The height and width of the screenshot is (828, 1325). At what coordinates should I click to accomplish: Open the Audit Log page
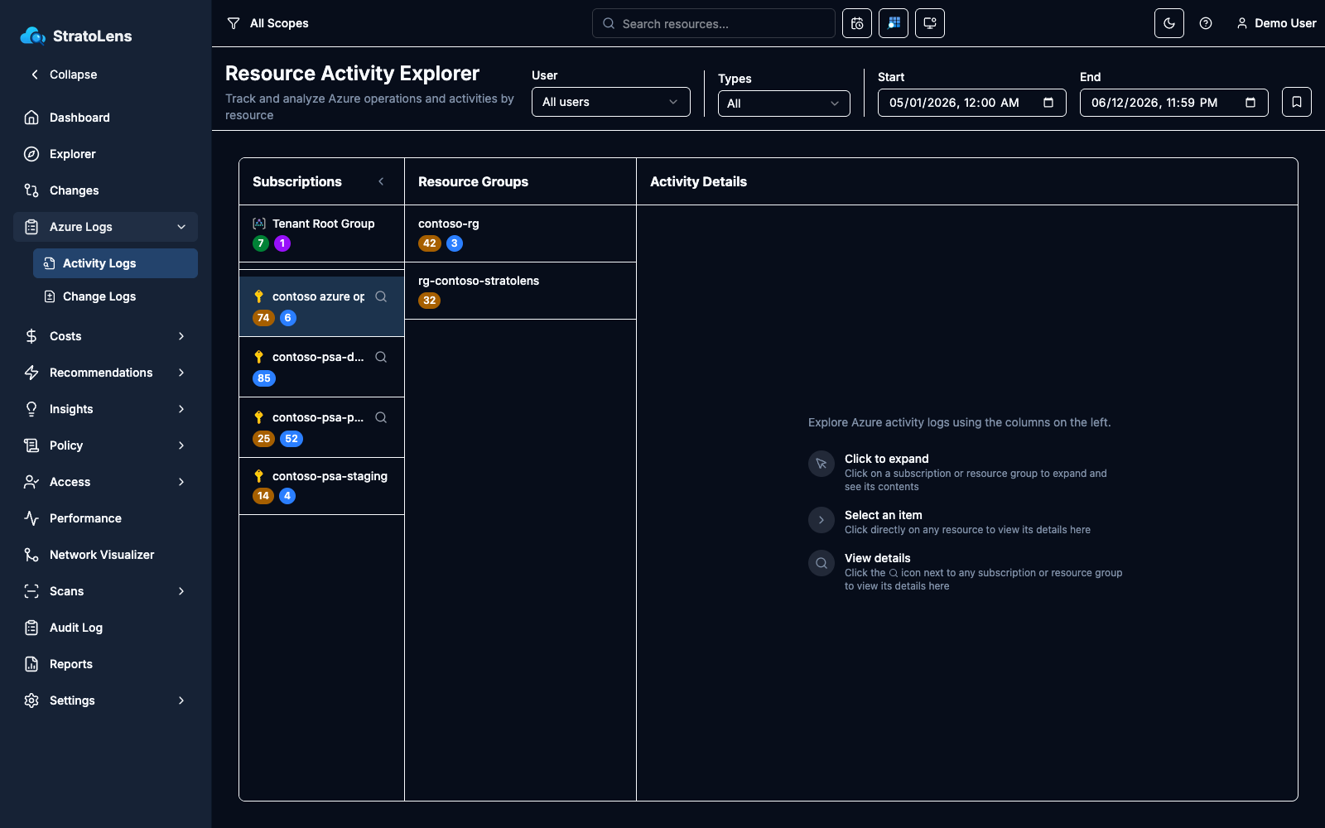pos(105,628)
